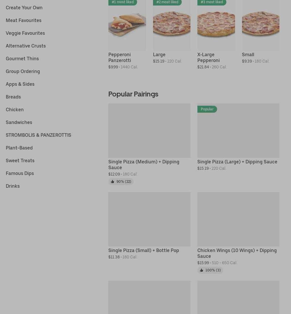Open the Create Your Own menu category
This screenshot has height=314, width=291.
(x=24, y=8)
